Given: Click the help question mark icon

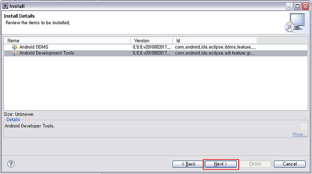Looking at the screenshot, I should [11, 164].
